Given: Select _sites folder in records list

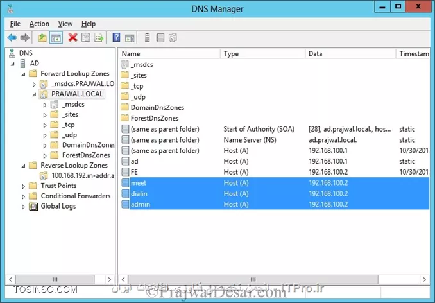Looking at the screenshot, I should (139, 75).
